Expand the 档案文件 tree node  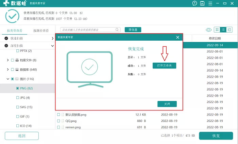(x=8, y=60)
